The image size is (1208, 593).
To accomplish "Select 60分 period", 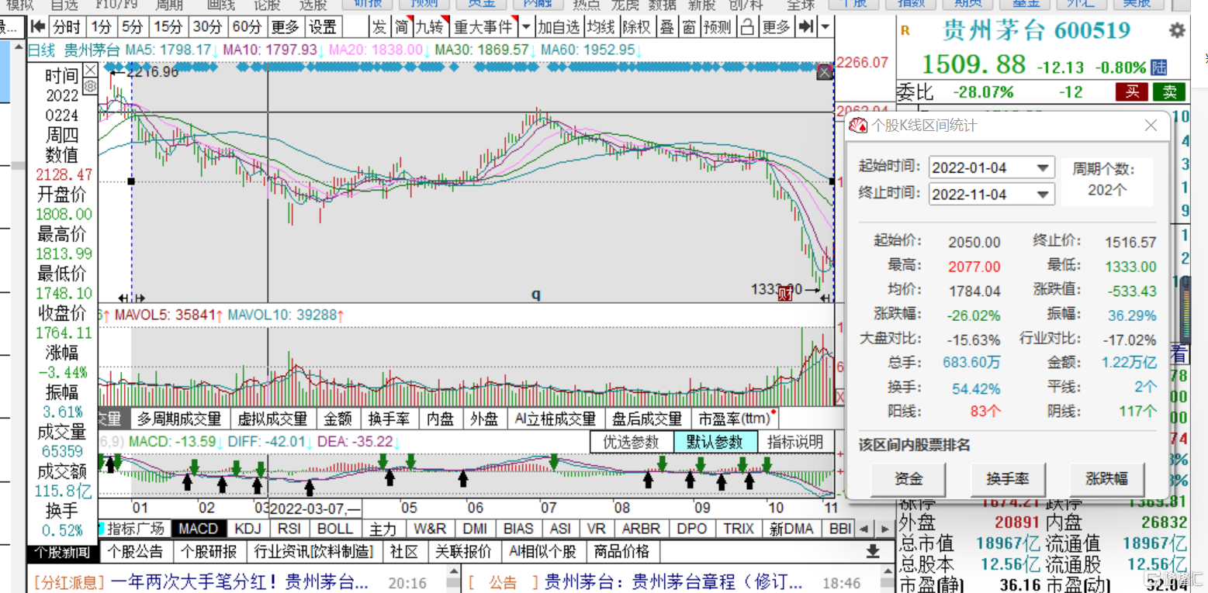I will [x=247, y=27].
